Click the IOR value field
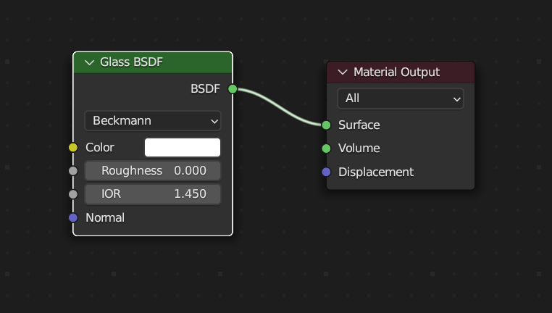The width and height of the screenshot is (552, 313). (153, 194)
